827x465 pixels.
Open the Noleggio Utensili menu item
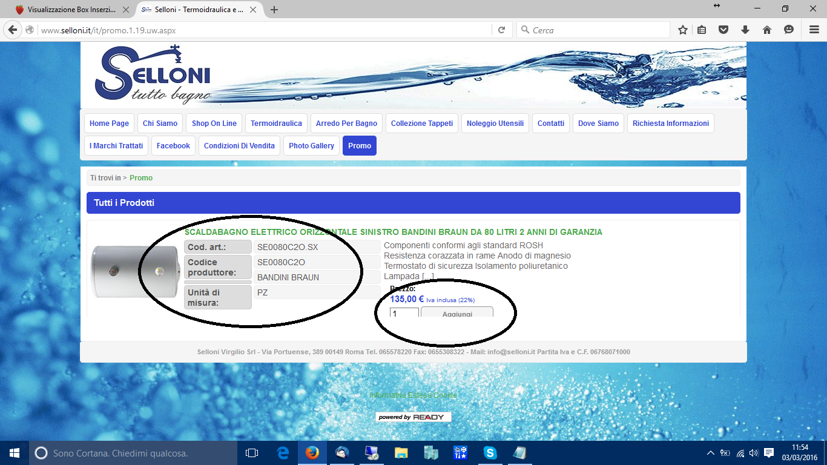coord(495,123)
